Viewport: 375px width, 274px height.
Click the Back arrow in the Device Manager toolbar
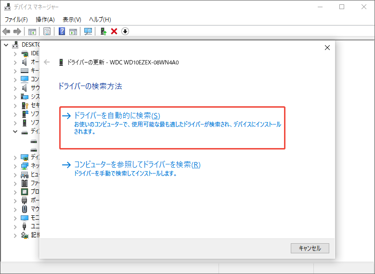pyautogui.click(x=6, y=31)
